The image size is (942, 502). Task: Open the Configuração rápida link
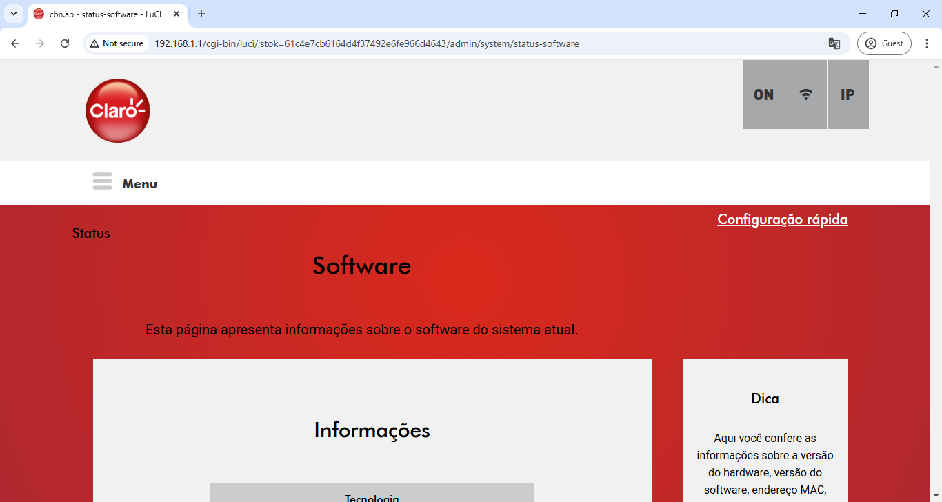(x=782, y=219)
